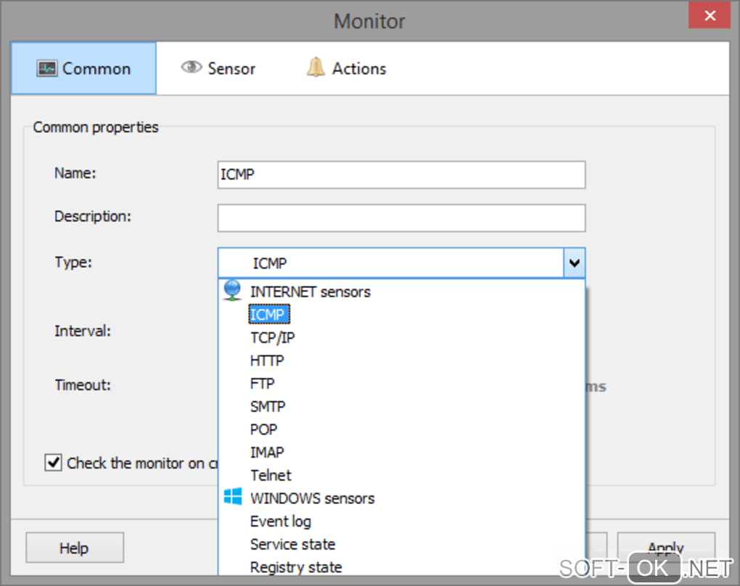Select Event log sensor type
This screenshot has height=586, width=740.
tap(280, 521)
